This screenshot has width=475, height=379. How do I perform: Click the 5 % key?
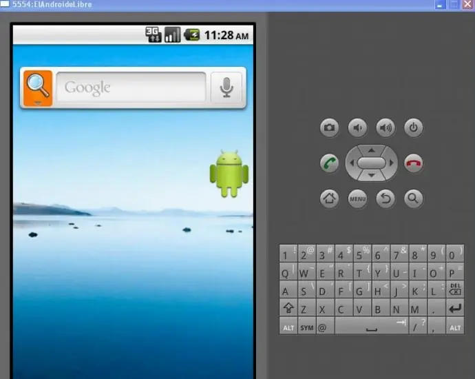pyautogui.click(x=362, y=254)
